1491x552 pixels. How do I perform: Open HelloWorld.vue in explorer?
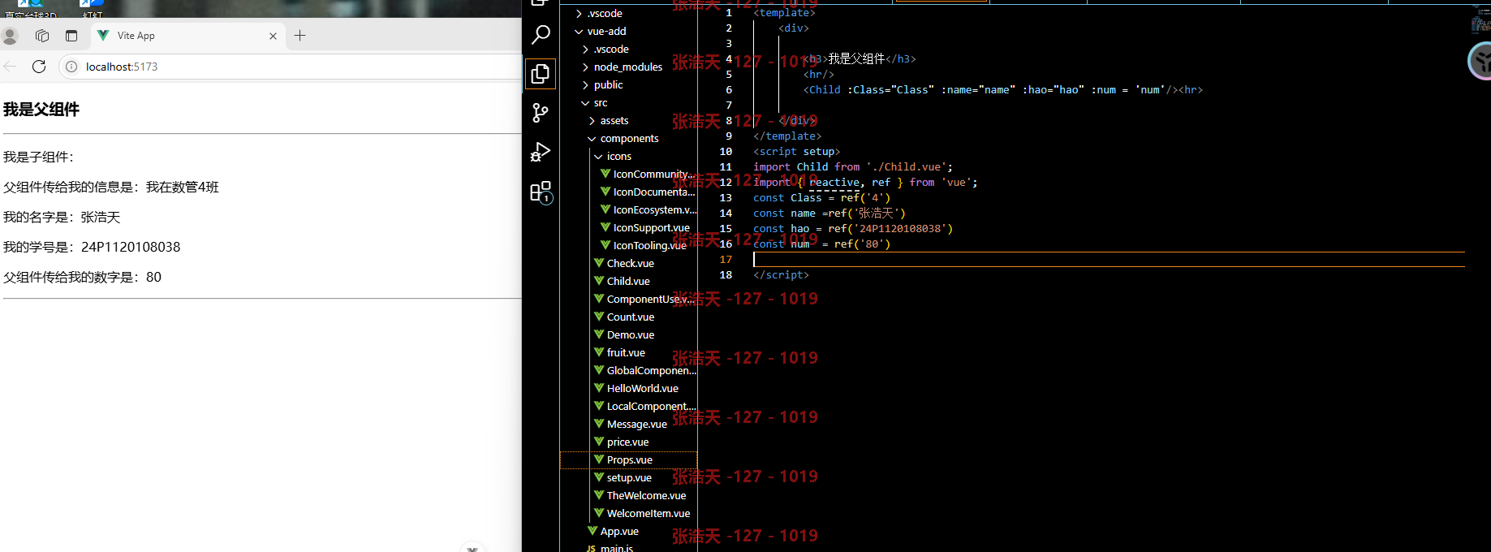click(636, 388)
